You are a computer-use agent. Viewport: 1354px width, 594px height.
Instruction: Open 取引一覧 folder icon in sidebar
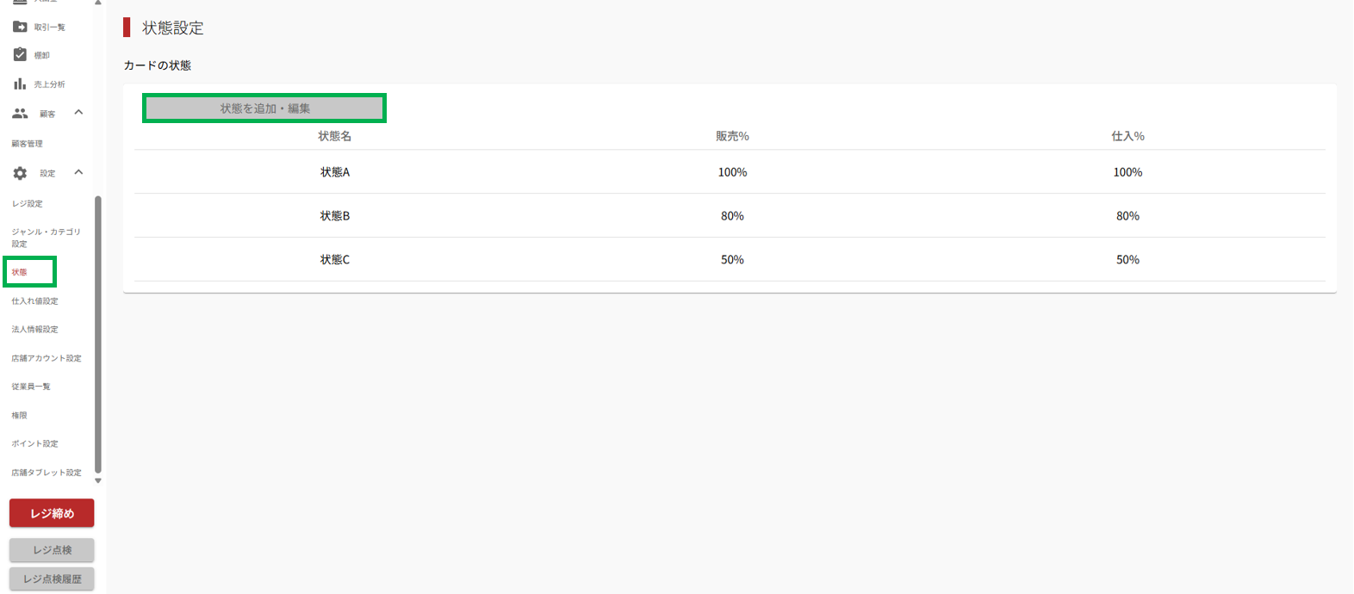tap(20, 28)
